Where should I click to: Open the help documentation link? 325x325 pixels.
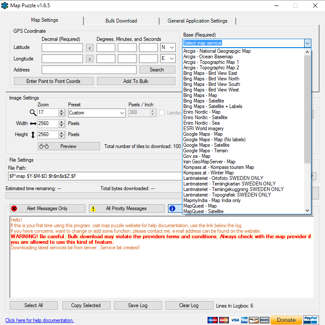pyautogui.click(x=40, y=320)
